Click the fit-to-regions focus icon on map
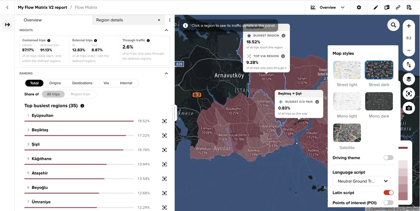The height and width of the screenshot is (211, 420). pos(409,94)
